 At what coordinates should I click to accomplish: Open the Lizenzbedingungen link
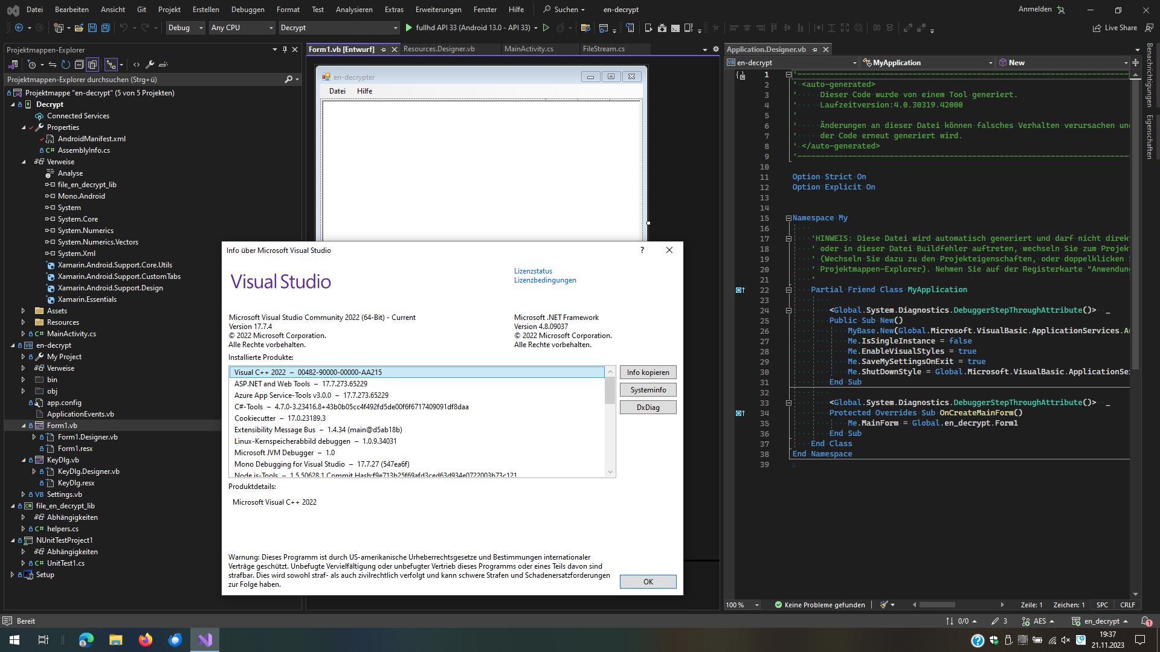point(545,280)
